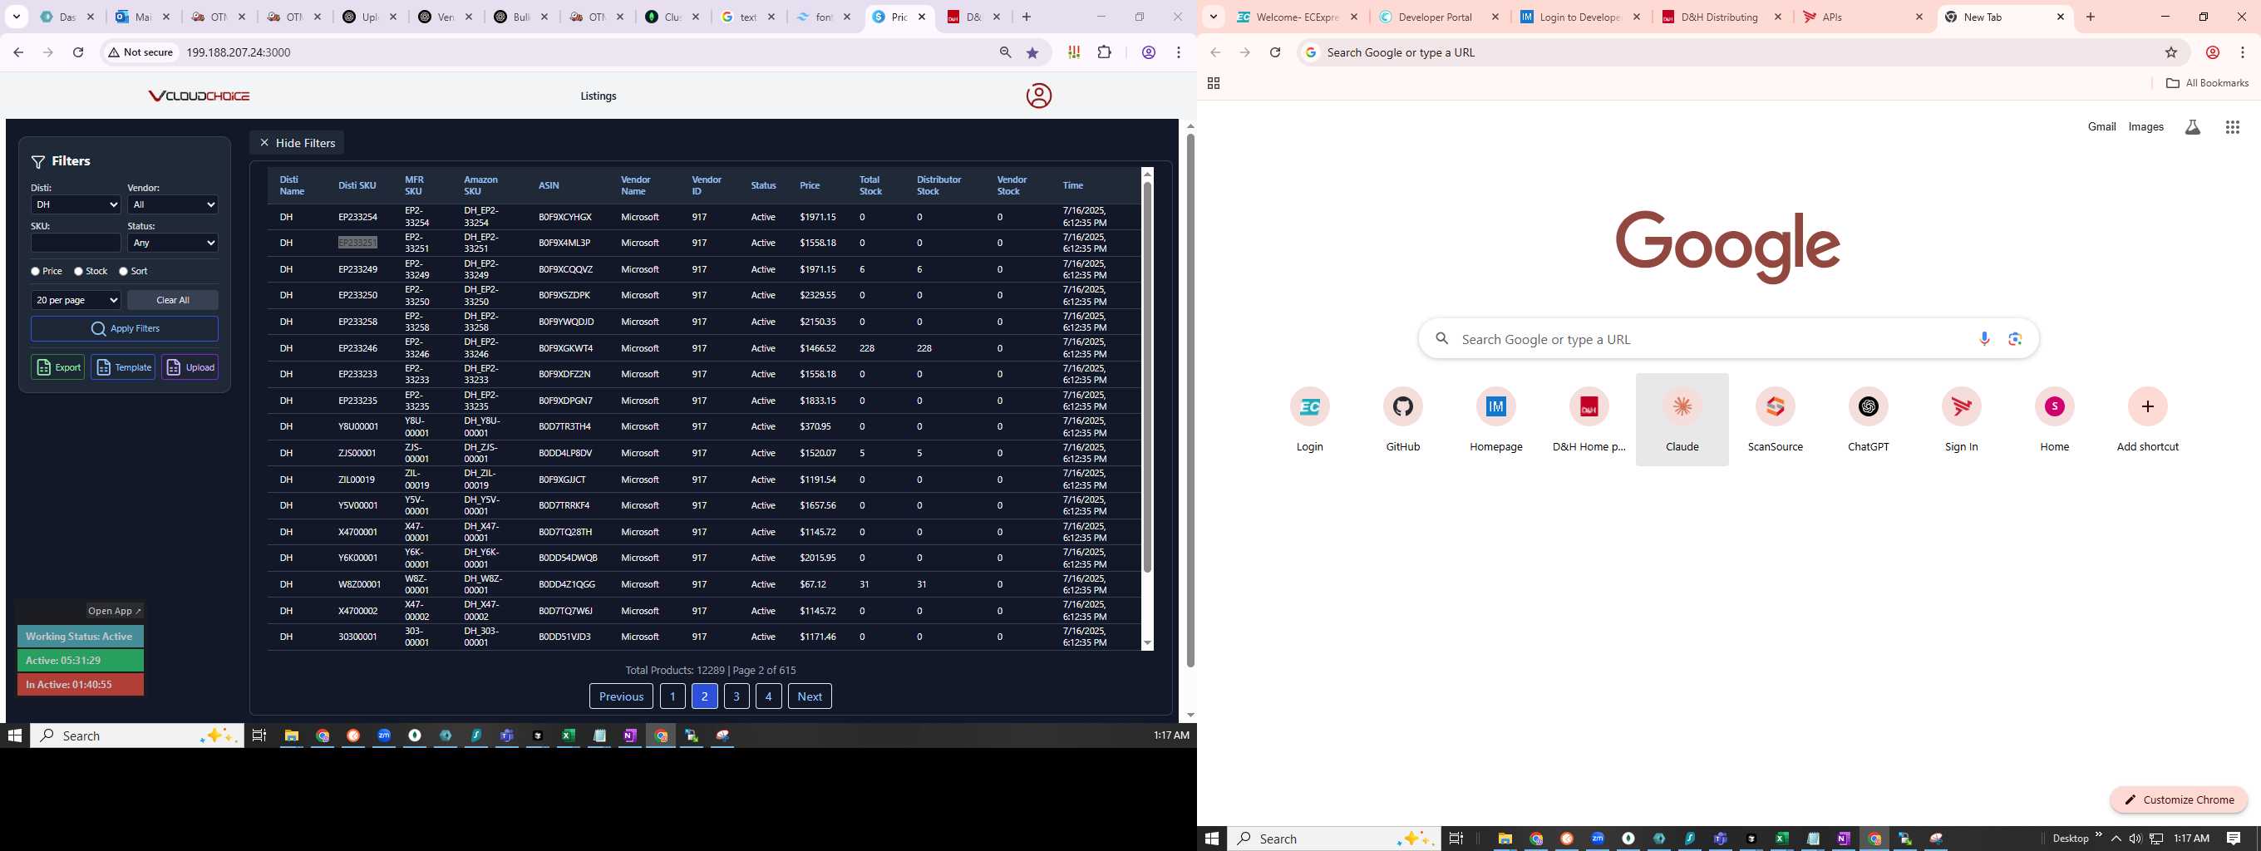Click the Previous pagination button

621,696
